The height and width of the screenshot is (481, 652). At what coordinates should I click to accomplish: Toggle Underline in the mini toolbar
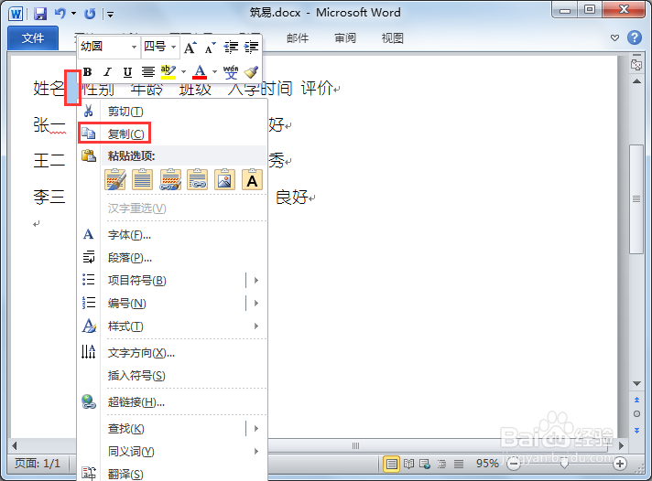pyautogui.click(x=127, y=72)
